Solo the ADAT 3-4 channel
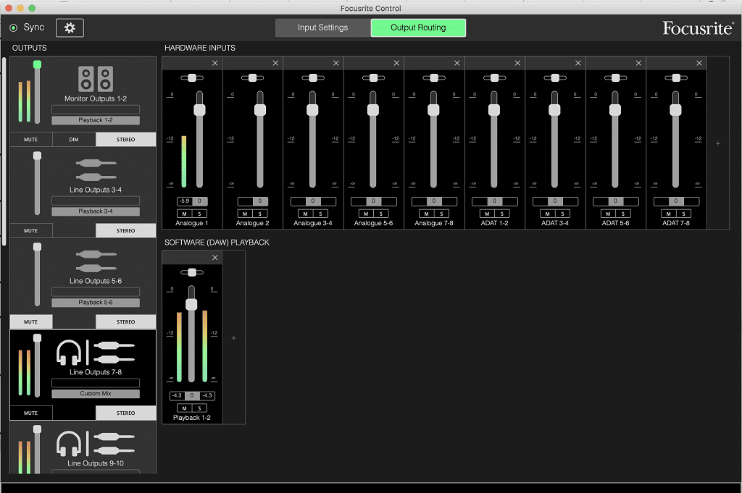The height and width of the screenshot is (493, 742). click(563, 214)
